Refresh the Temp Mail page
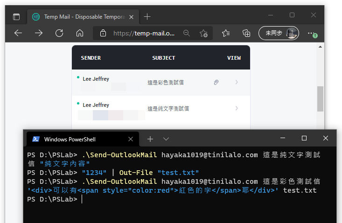 59,33
